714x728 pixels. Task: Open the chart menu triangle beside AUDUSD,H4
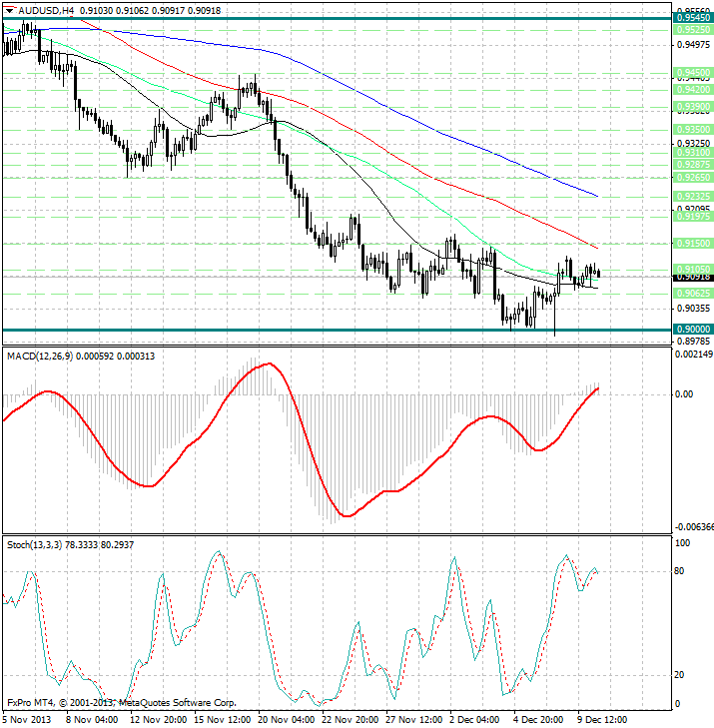coord(9,10)
